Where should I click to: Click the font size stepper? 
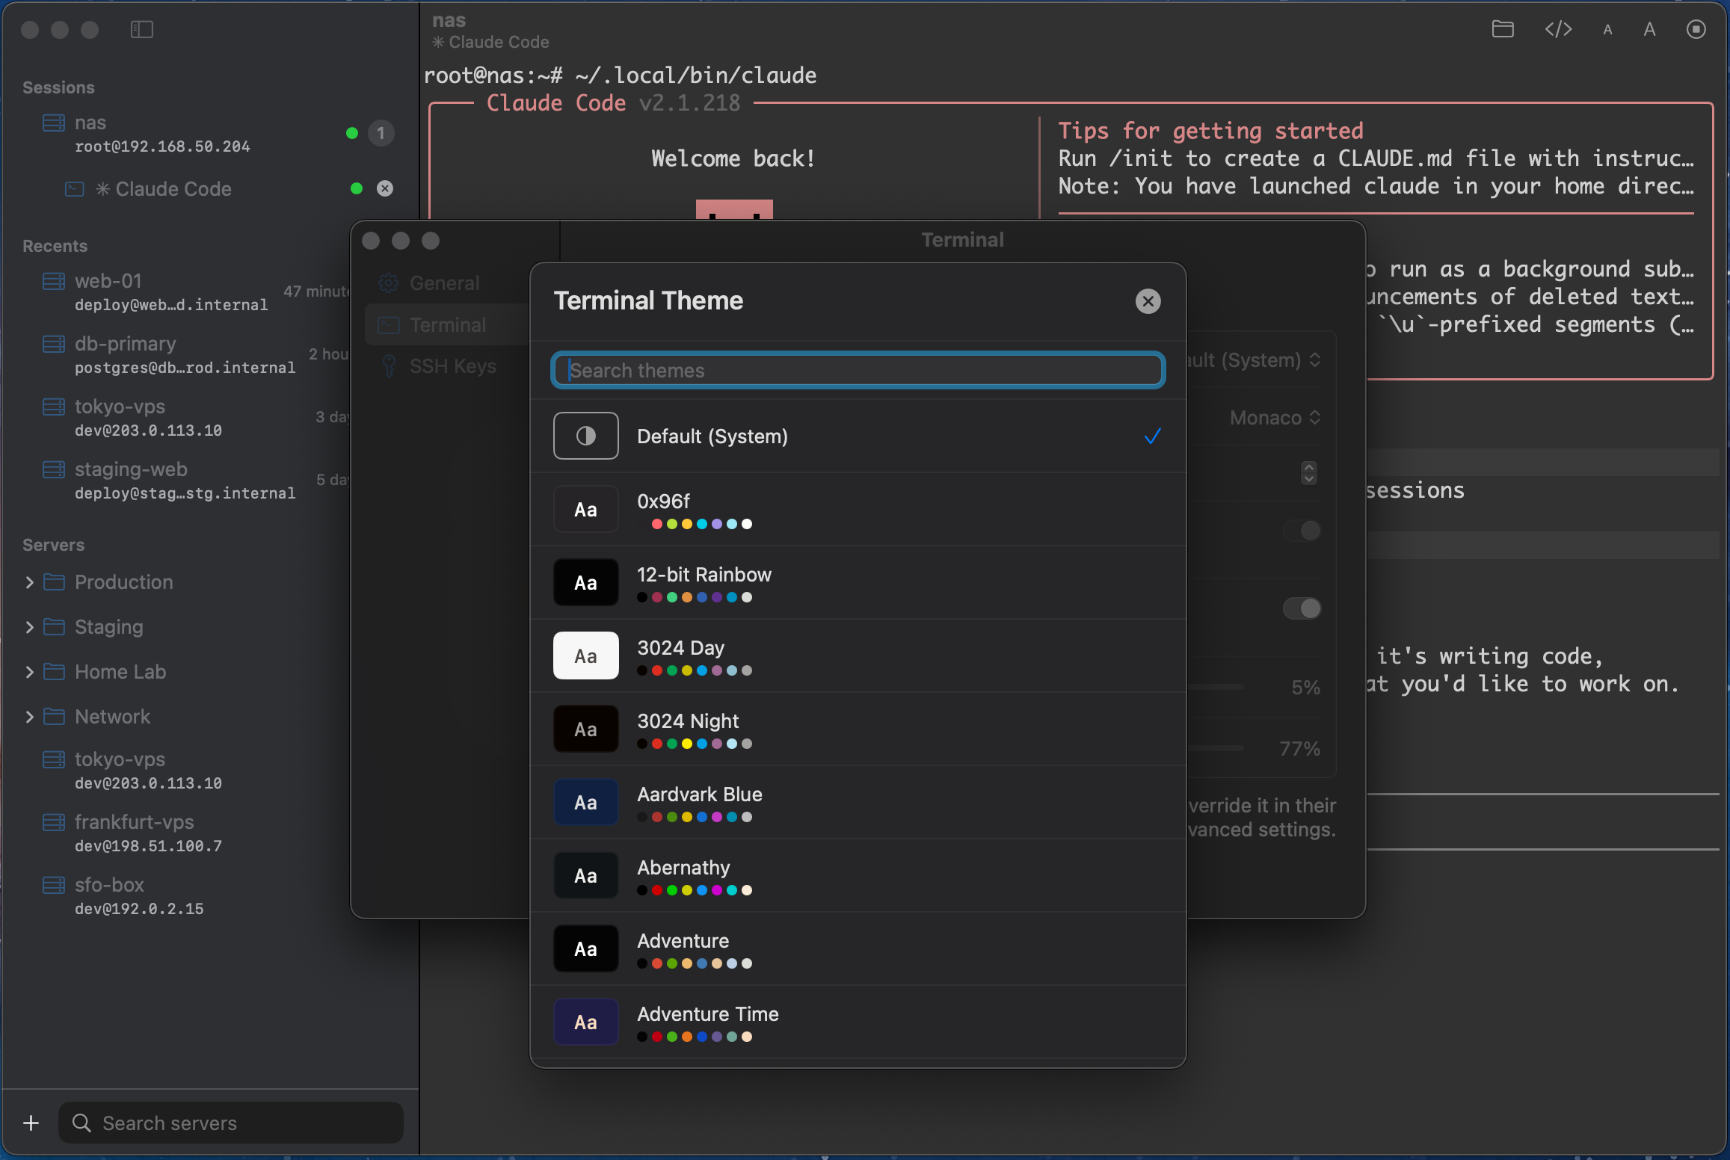pyautogui.click(x=1308, y=473)
